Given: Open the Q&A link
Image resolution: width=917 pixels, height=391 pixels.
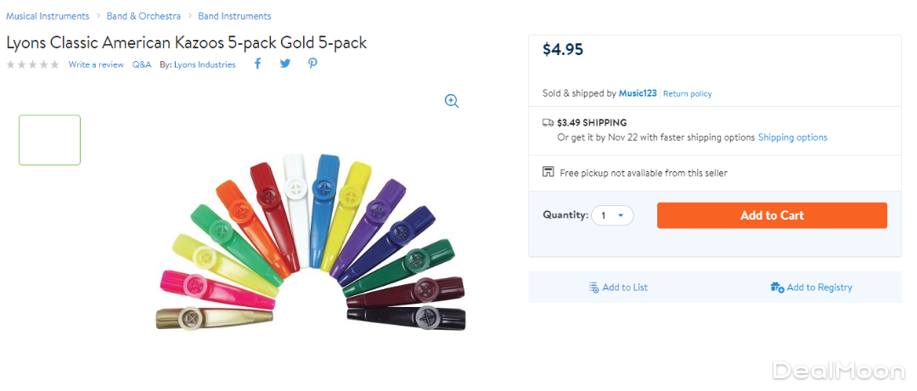Looking at the screenshot, I should tap(142, 64).
